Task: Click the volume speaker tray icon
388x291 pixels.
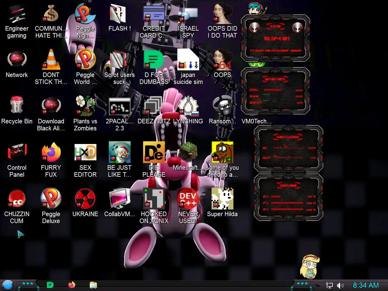Action: 340,285
